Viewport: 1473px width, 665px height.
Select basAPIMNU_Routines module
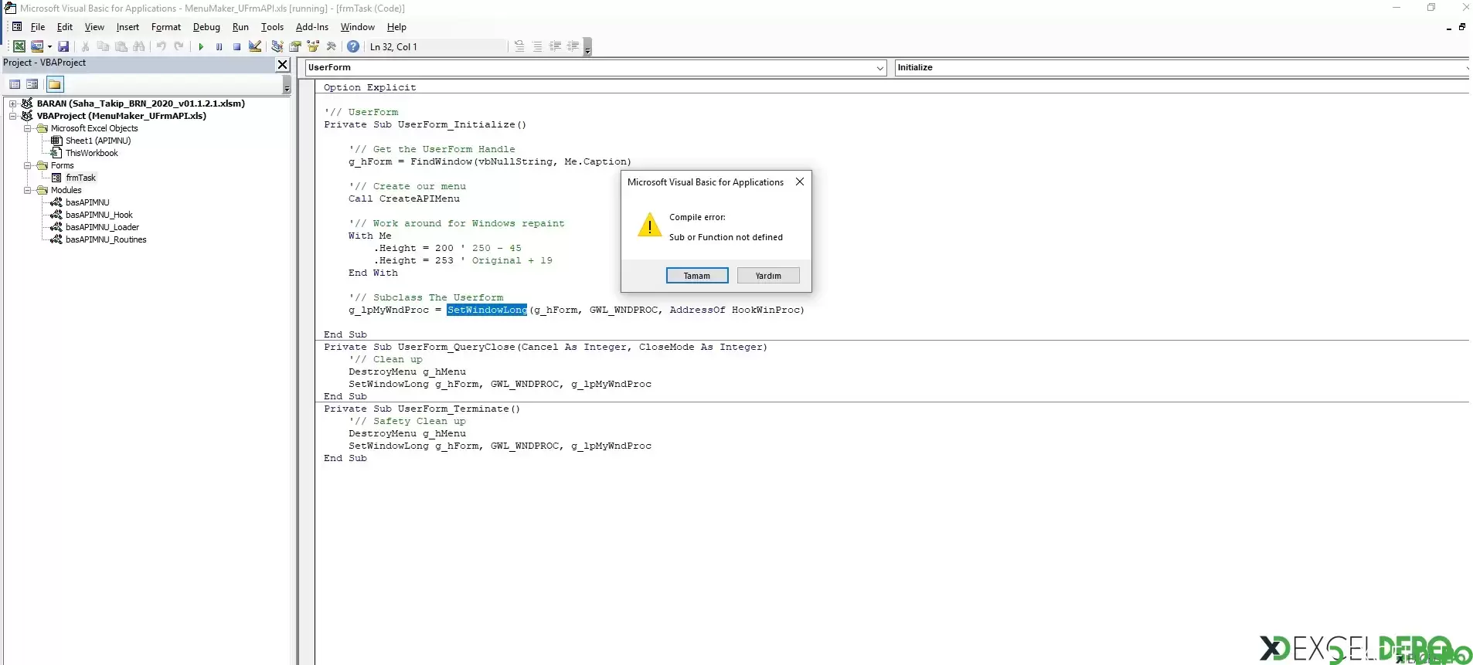(x=106, y=239)
